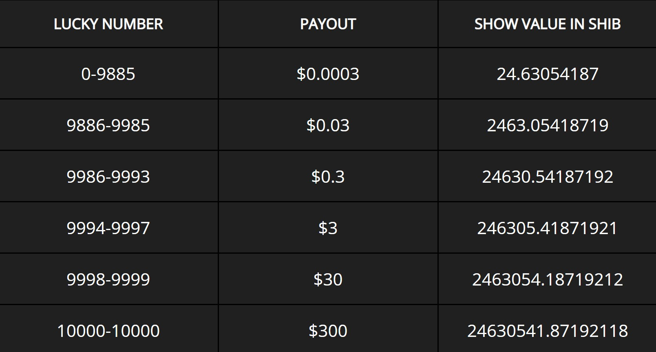Select the $3 payout cell
Image resolution: width=656 pixels, height=352 pixels.
tap(328, 228)
